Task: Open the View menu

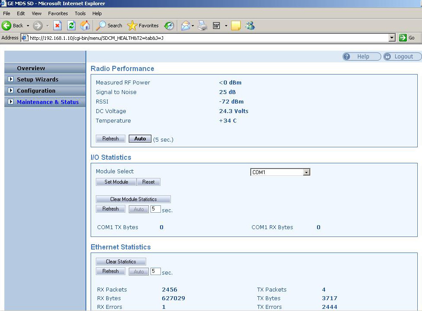Action: [36, 13]
